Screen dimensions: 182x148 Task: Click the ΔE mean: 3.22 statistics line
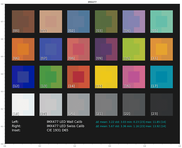[x=131, y=122]
